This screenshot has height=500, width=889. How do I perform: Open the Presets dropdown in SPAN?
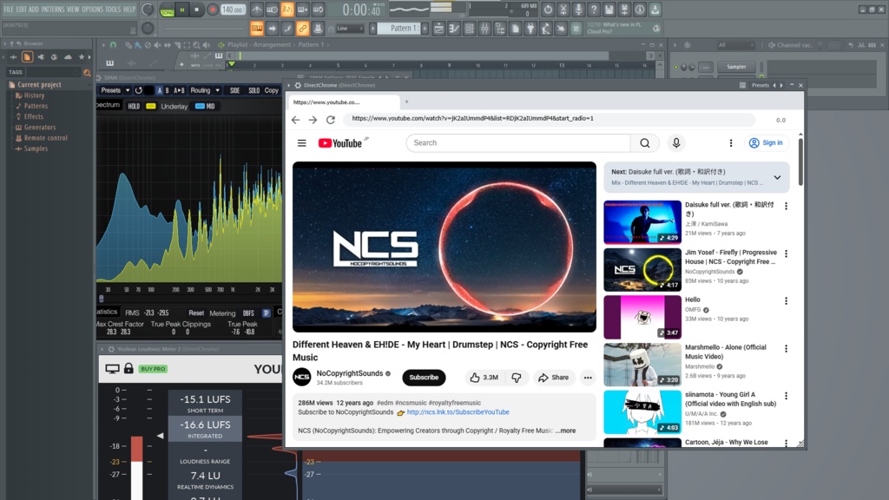click(111, 90)
